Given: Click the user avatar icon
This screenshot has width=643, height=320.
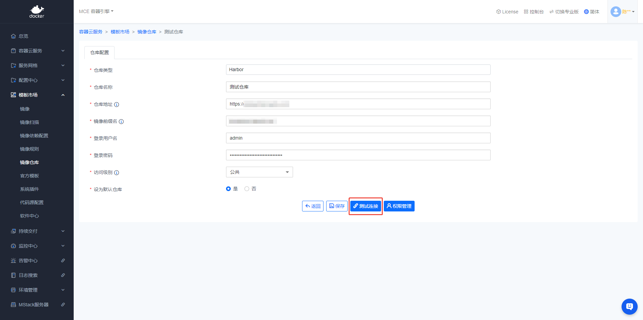Looking at the screenshot, I should pos(616,12).
